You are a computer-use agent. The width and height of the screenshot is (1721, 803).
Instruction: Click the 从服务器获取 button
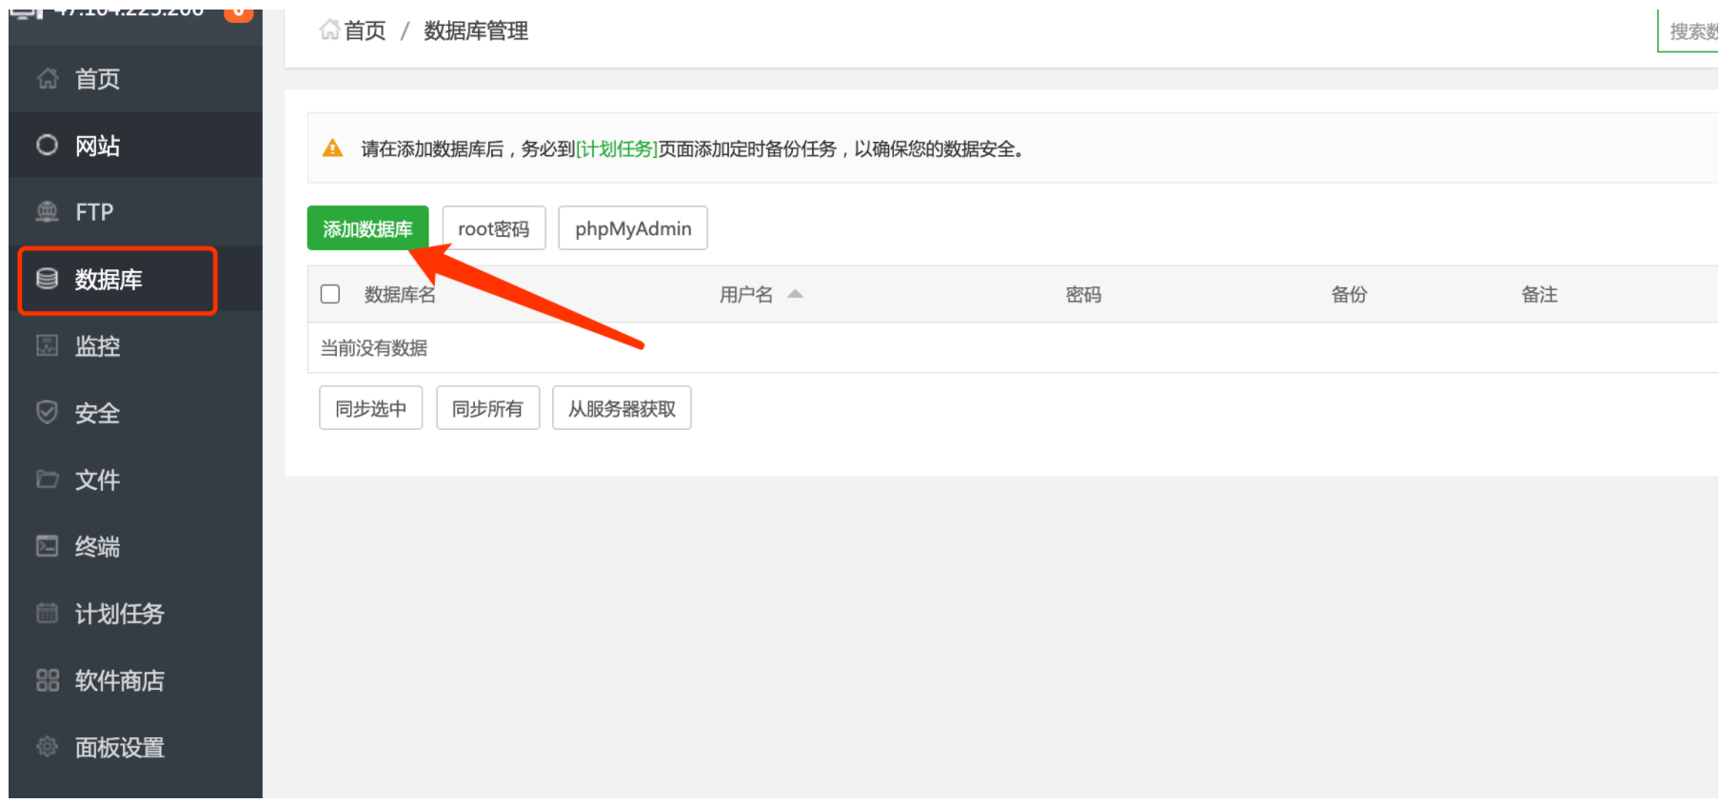(623, 408)
